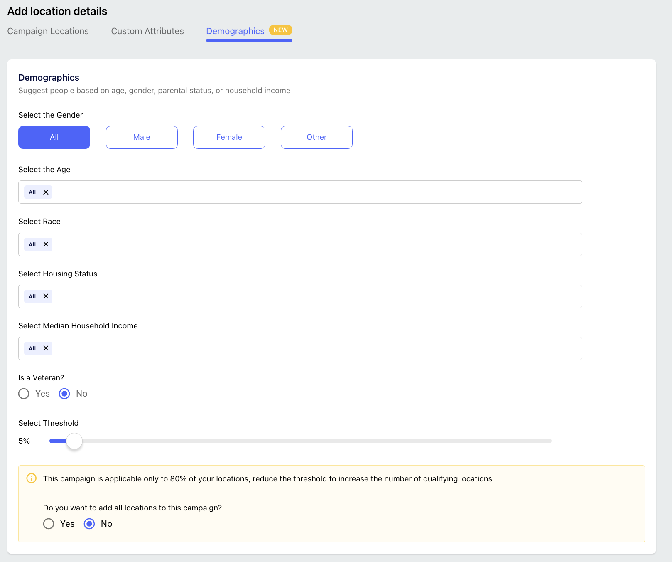Image resolution: width=672 pixels, height=562 pixels.
Task: Choose No for adding all locations
Action: (x=89, y=524)
